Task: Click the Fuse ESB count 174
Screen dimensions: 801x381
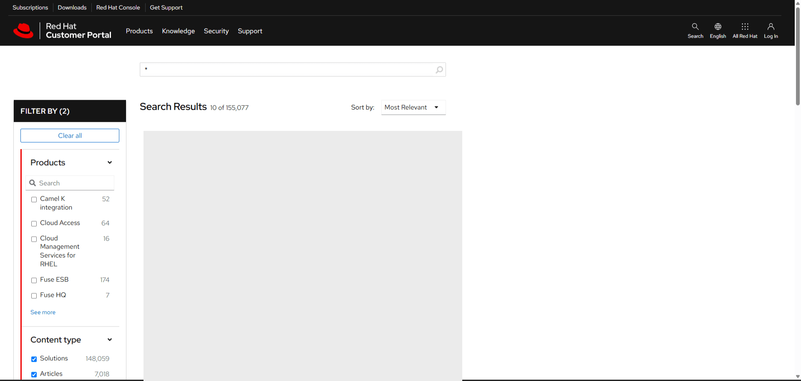Action: [x=105, y=280]
